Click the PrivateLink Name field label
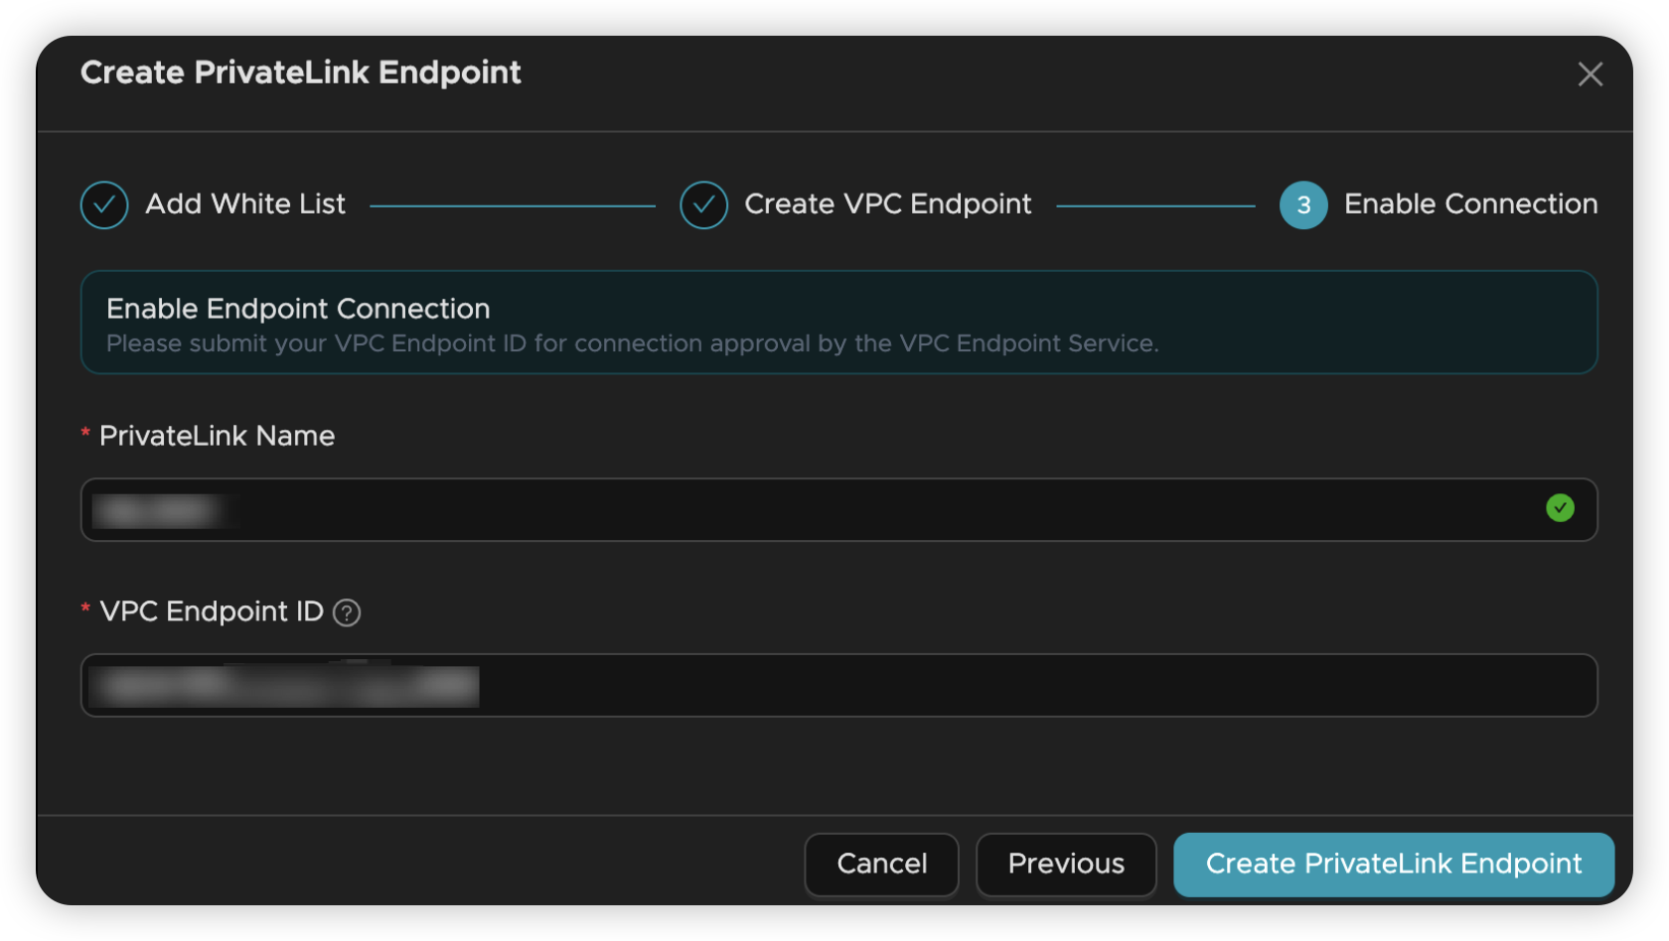Image resolution: width=1669 pixels, height=941 pixels. coord(217,436)
